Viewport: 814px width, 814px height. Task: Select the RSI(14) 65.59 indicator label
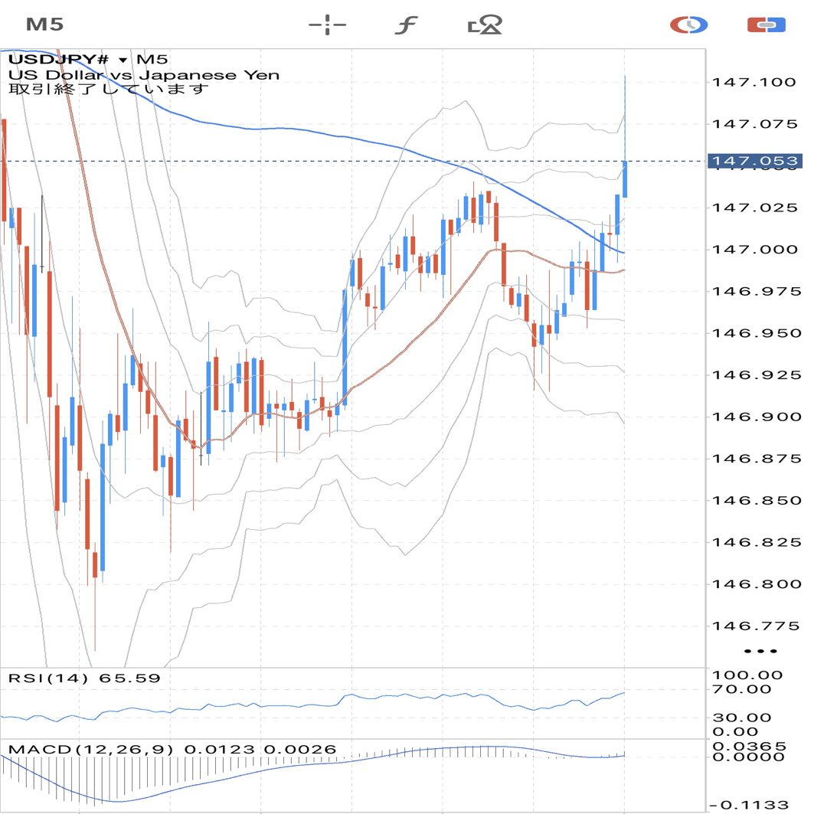point(85,678)
